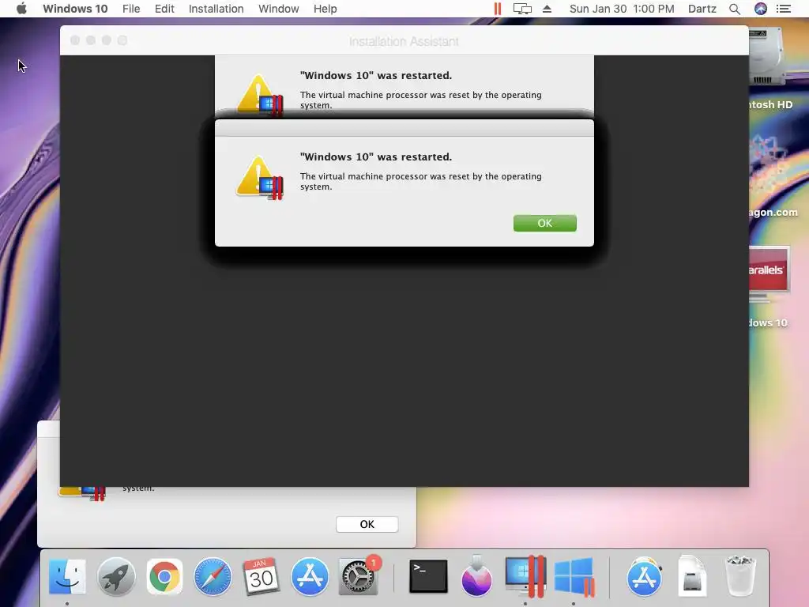Open the File menu

point(131,9)
